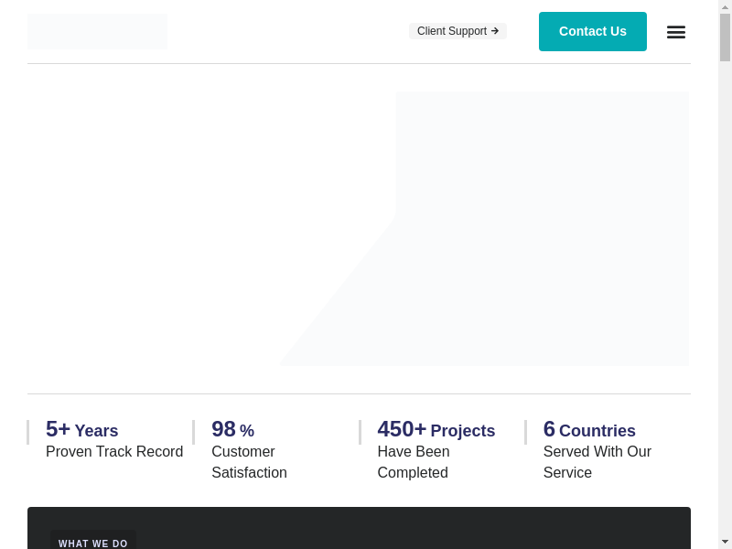Click the "Have Been Completed" text
Viewport: 732px width, 549px height.
414,462
